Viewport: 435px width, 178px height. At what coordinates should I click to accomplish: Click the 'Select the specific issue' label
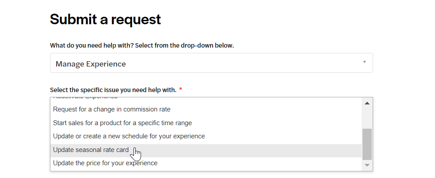pyautogui.click(x=113, y=90)
